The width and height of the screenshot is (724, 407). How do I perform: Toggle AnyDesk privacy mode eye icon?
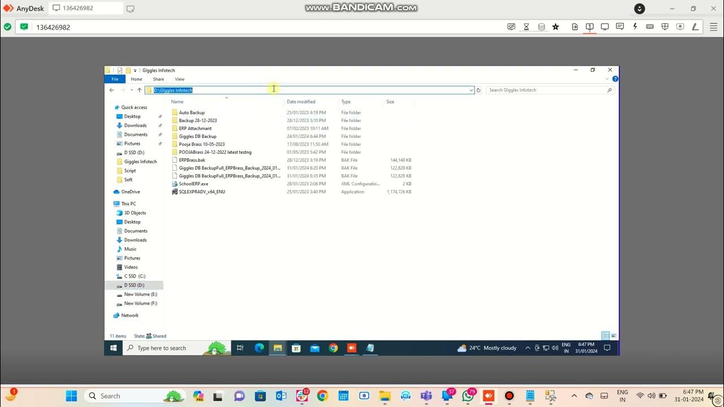(x=511, y=27)
